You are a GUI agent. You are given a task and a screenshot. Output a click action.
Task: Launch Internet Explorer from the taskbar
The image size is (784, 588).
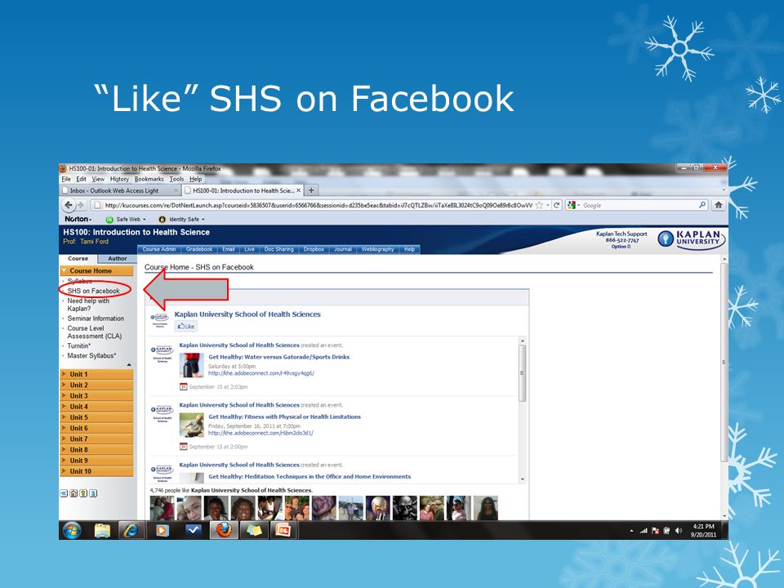[131, 530]
